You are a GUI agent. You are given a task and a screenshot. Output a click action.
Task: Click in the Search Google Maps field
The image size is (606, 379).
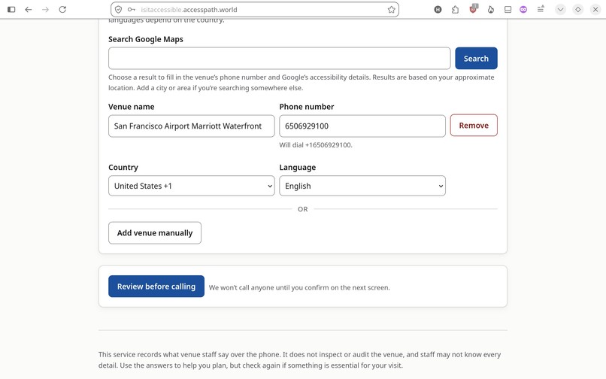279,59
